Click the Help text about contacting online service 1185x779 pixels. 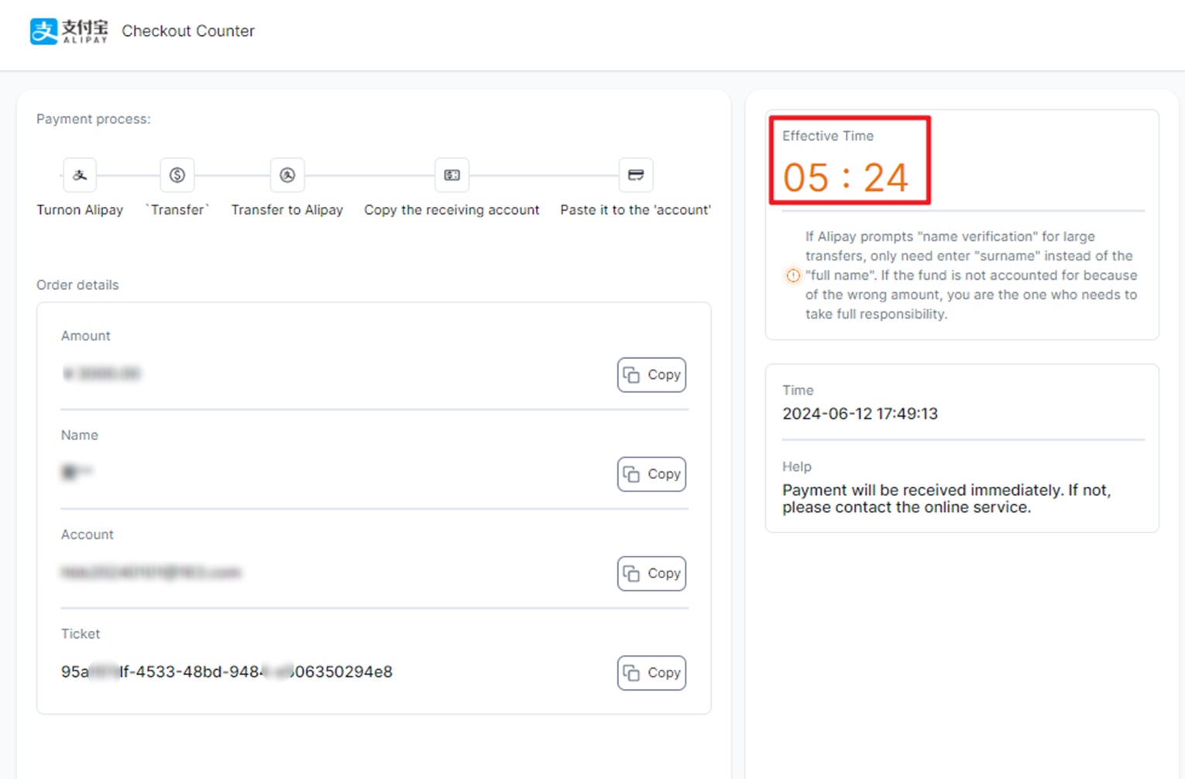click(946, 499)
